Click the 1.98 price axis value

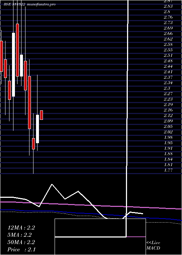(x=168, y=137)
